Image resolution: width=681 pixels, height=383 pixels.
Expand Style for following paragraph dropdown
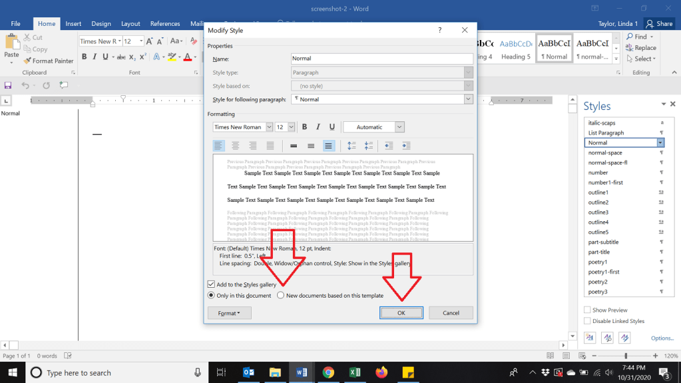pos(468,99)
